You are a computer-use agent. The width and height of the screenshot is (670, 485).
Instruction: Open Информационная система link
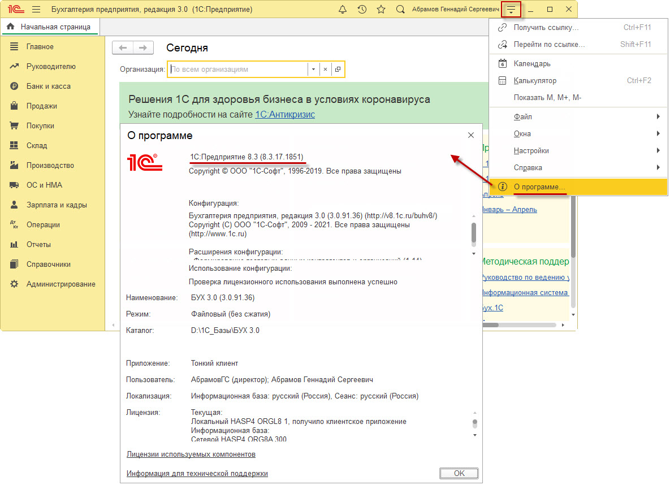[525, 293]
